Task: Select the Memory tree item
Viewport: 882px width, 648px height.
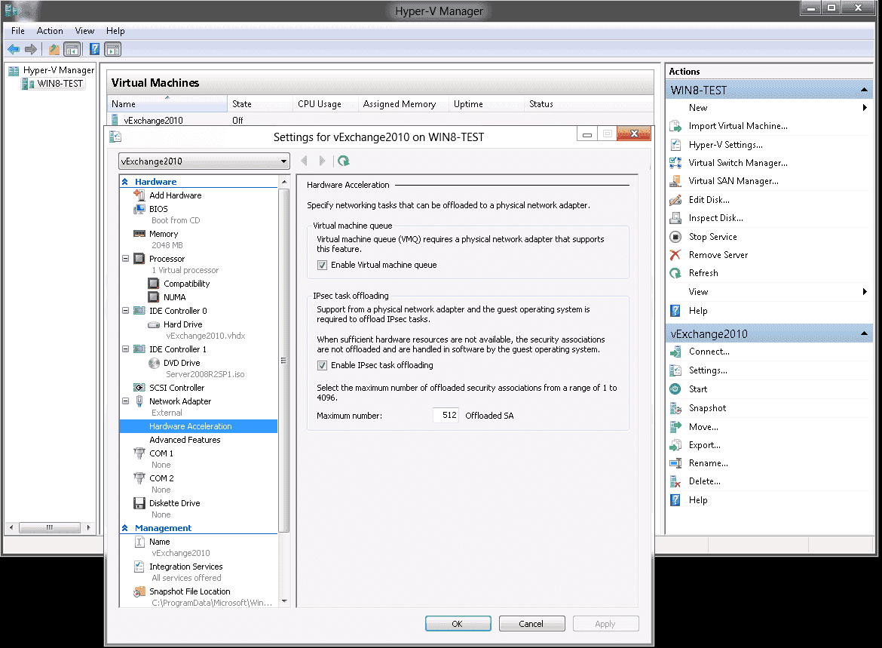Action: 164,234
